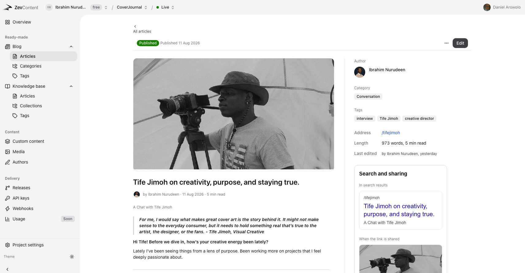Click the API keys key icon
Screen dimensions: 525x273
click(7, 198)
